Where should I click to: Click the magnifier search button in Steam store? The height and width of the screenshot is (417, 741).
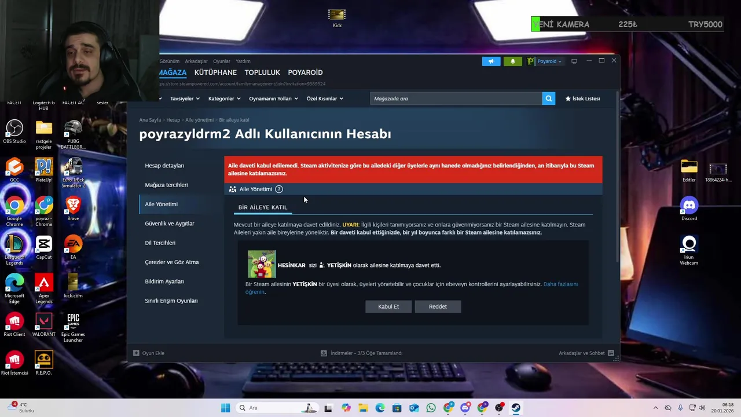point(548,98)
